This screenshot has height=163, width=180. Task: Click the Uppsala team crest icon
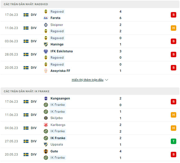pos(46,144)
